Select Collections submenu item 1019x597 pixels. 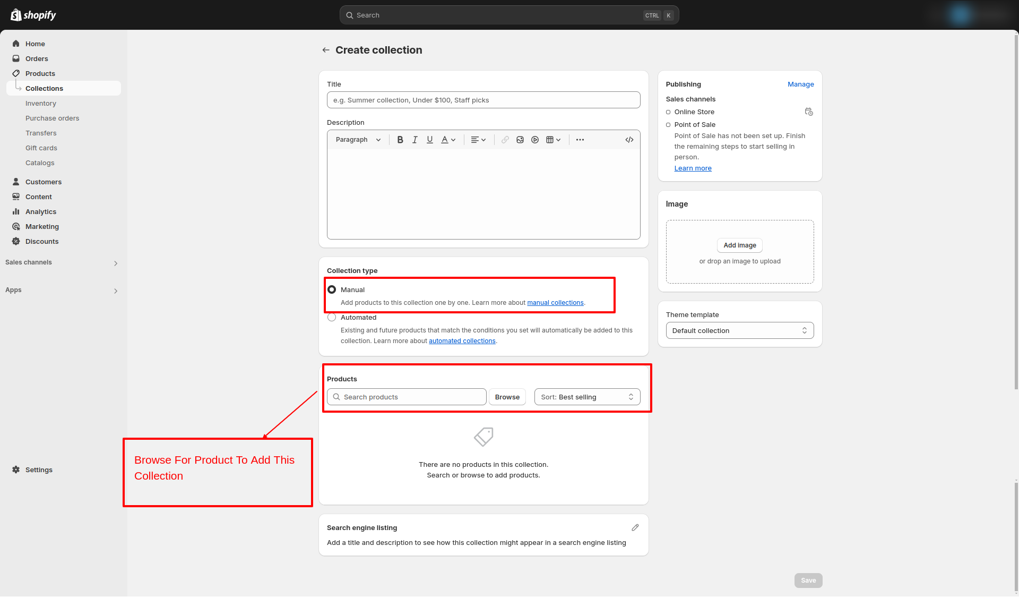pos(64,88)
